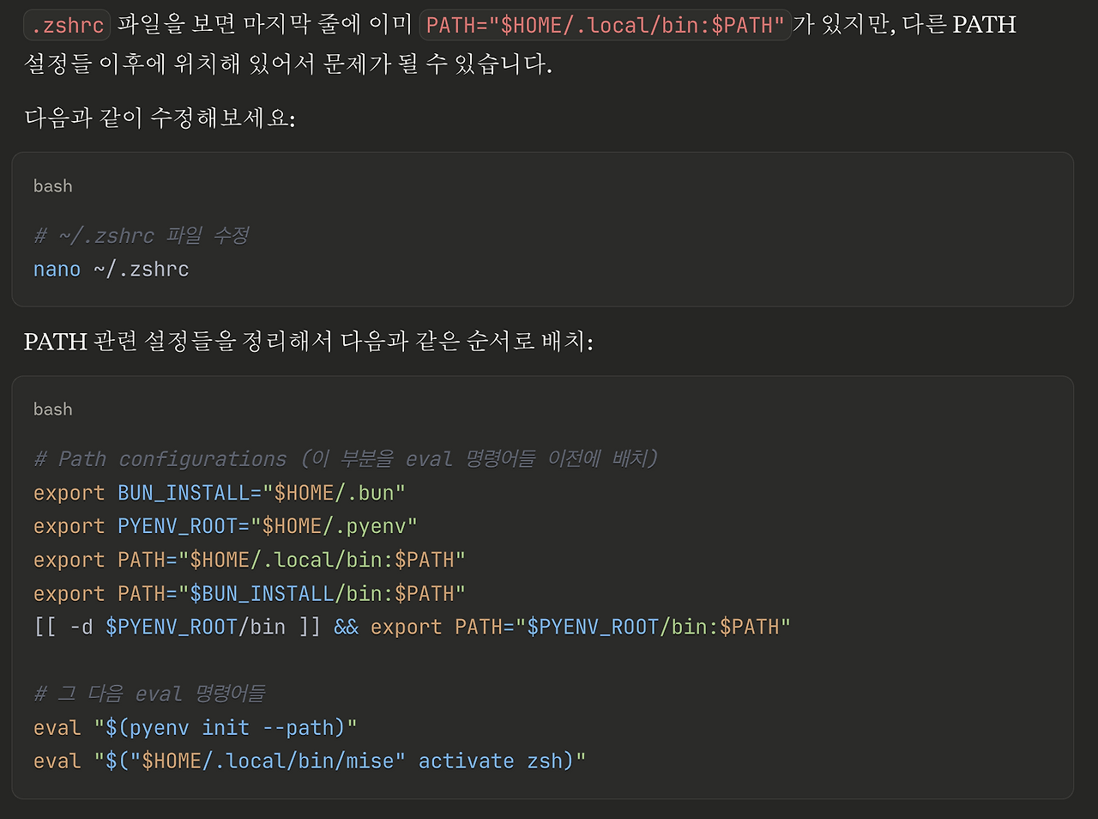Click the mise activate zsh eval line
This screenshot has width=1098, height=819.
coord(309,761)
